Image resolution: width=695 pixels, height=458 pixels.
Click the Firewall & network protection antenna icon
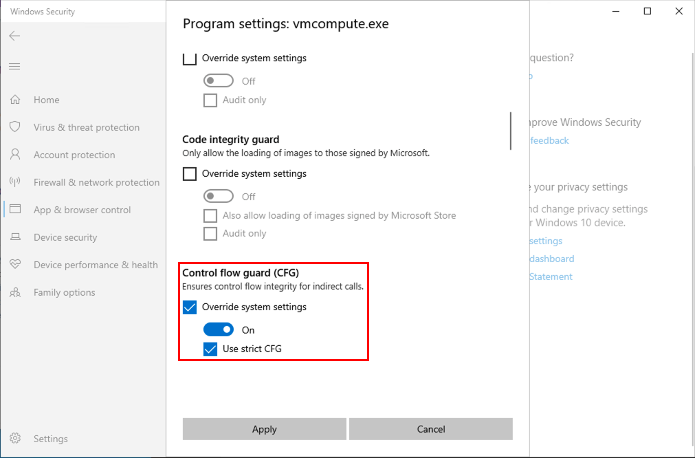click(x=15, y=182)
